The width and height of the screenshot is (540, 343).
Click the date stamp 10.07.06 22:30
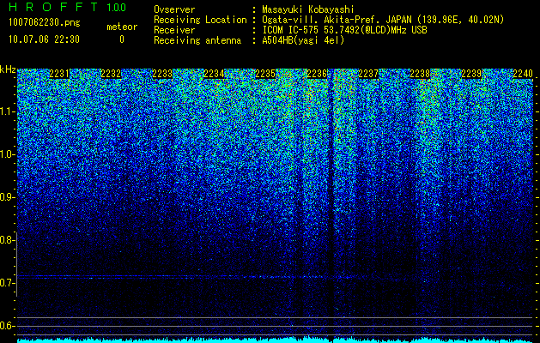(x=44, y=39)
